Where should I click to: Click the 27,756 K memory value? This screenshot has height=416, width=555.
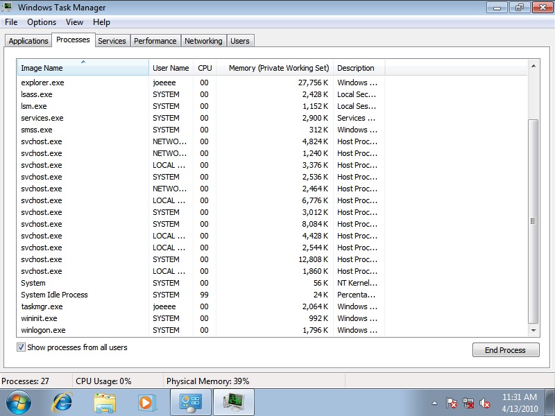[314, 83]
